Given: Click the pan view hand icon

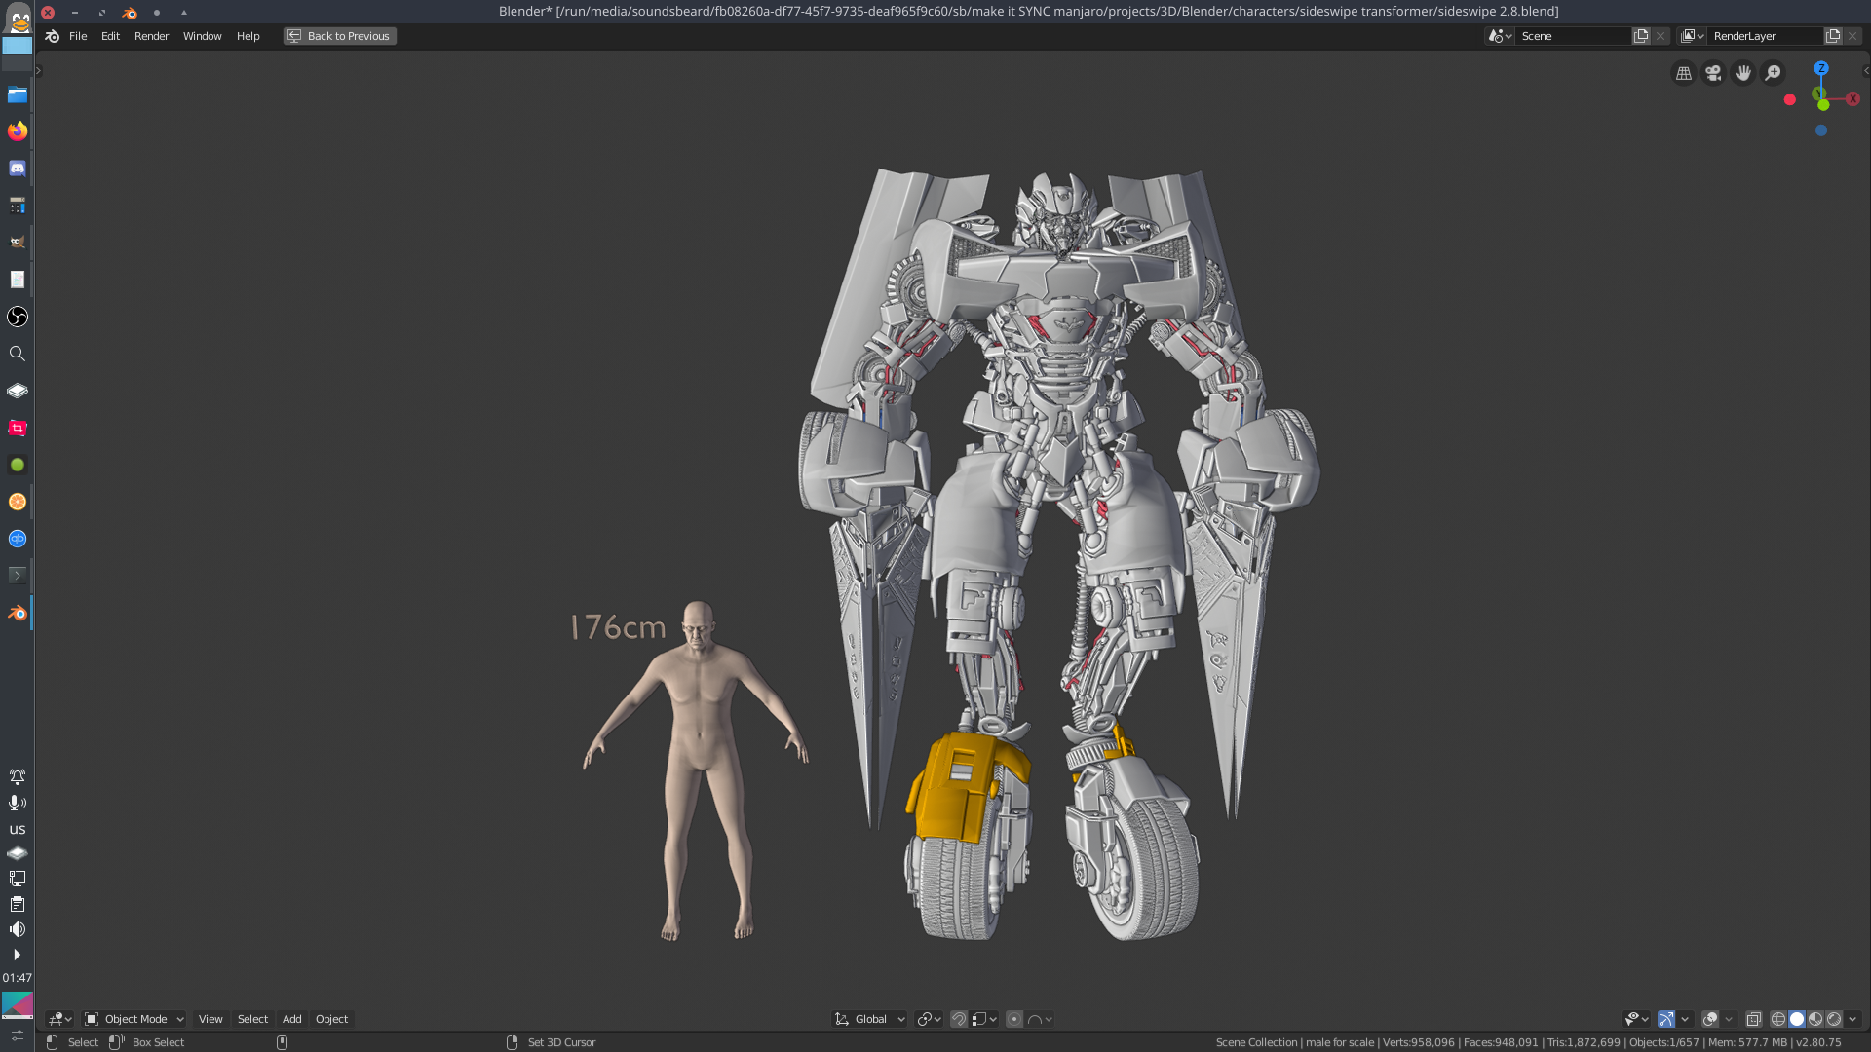Looking at the screenshot, I should (x=1743, y=73).
